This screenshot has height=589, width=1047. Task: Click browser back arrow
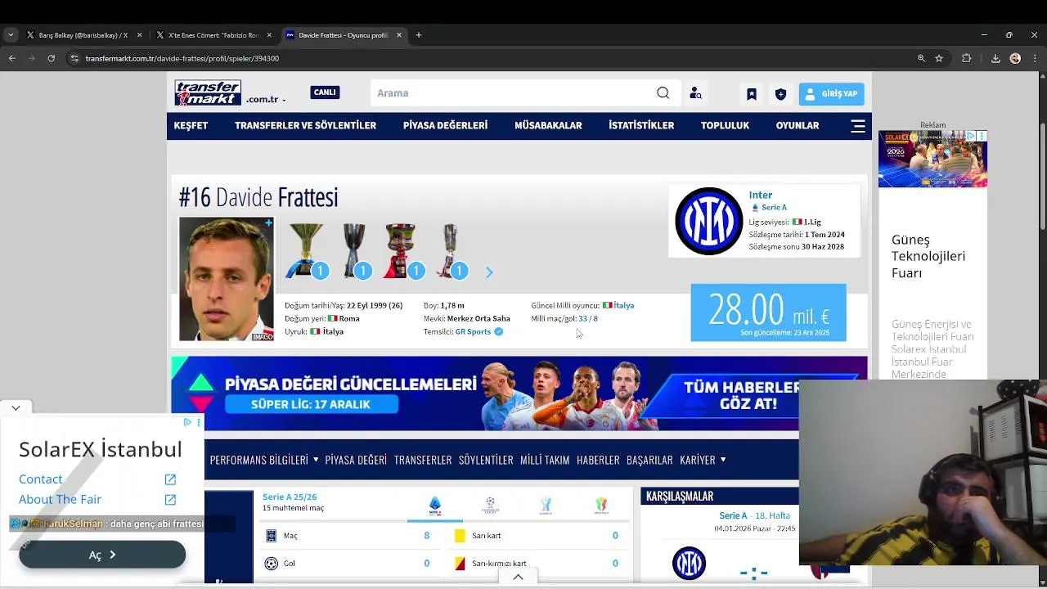tap(11, 58)
